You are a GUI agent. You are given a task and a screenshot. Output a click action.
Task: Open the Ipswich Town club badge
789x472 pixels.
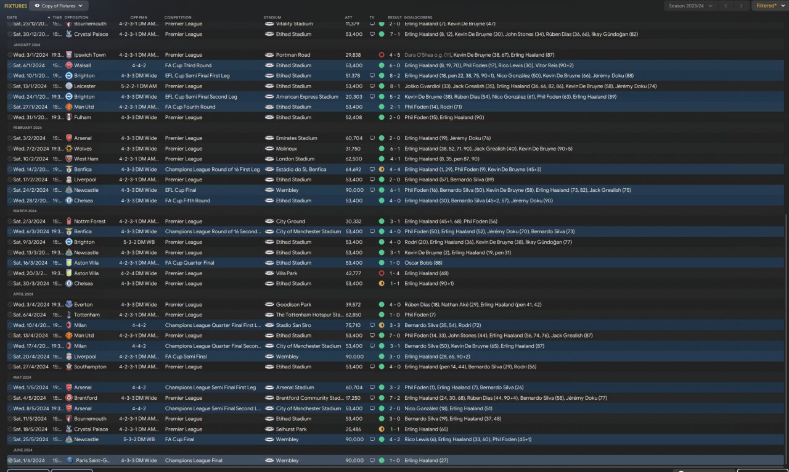69,55
